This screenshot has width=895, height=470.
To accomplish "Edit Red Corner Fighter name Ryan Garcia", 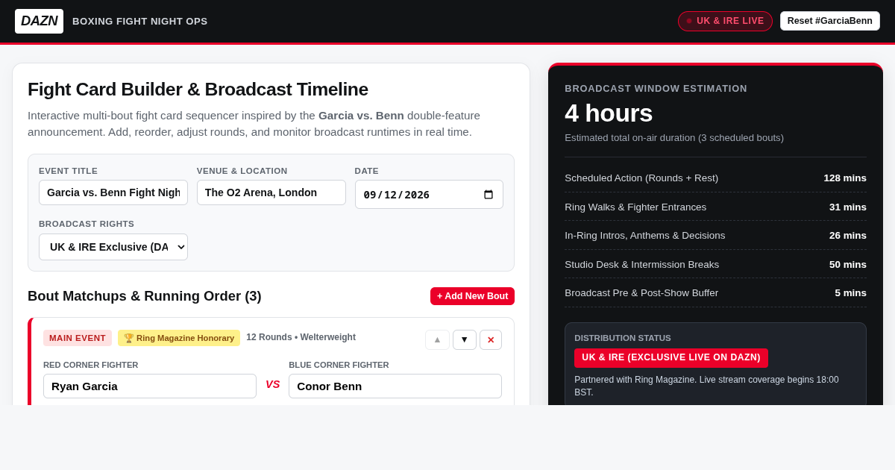I will [x=150, y=386].
